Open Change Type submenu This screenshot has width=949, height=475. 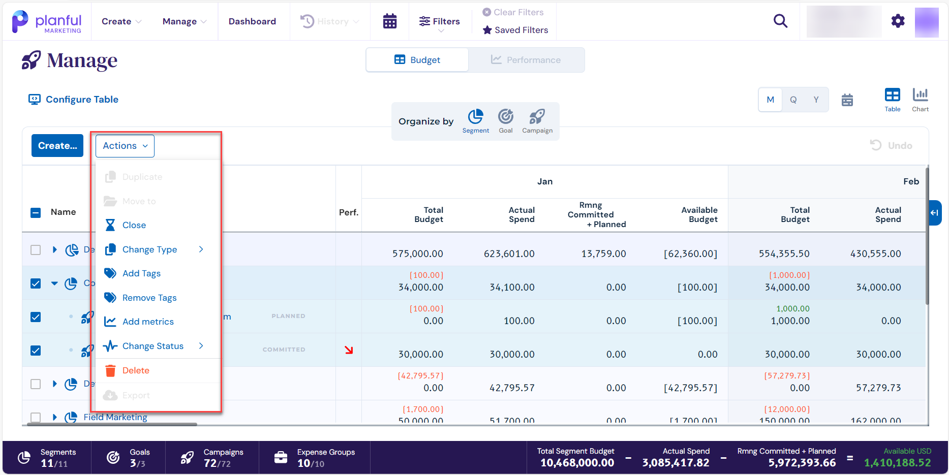coord(158,249)
